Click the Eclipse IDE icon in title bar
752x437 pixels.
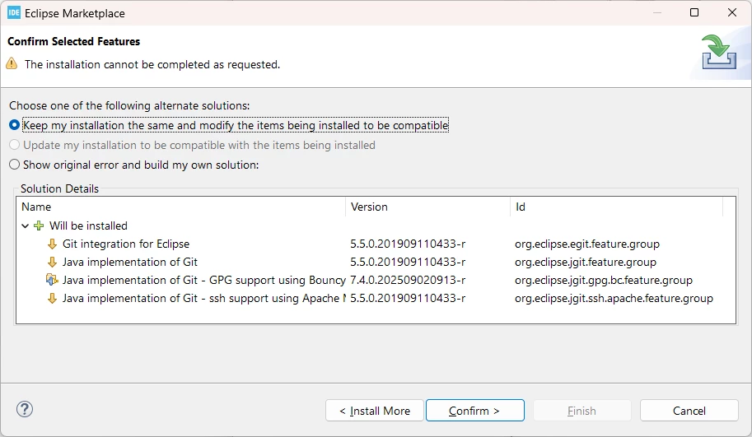tap(14, 13)
